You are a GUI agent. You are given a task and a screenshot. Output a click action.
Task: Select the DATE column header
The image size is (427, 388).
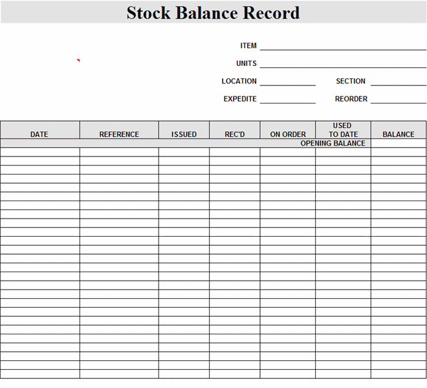point(39,134)
